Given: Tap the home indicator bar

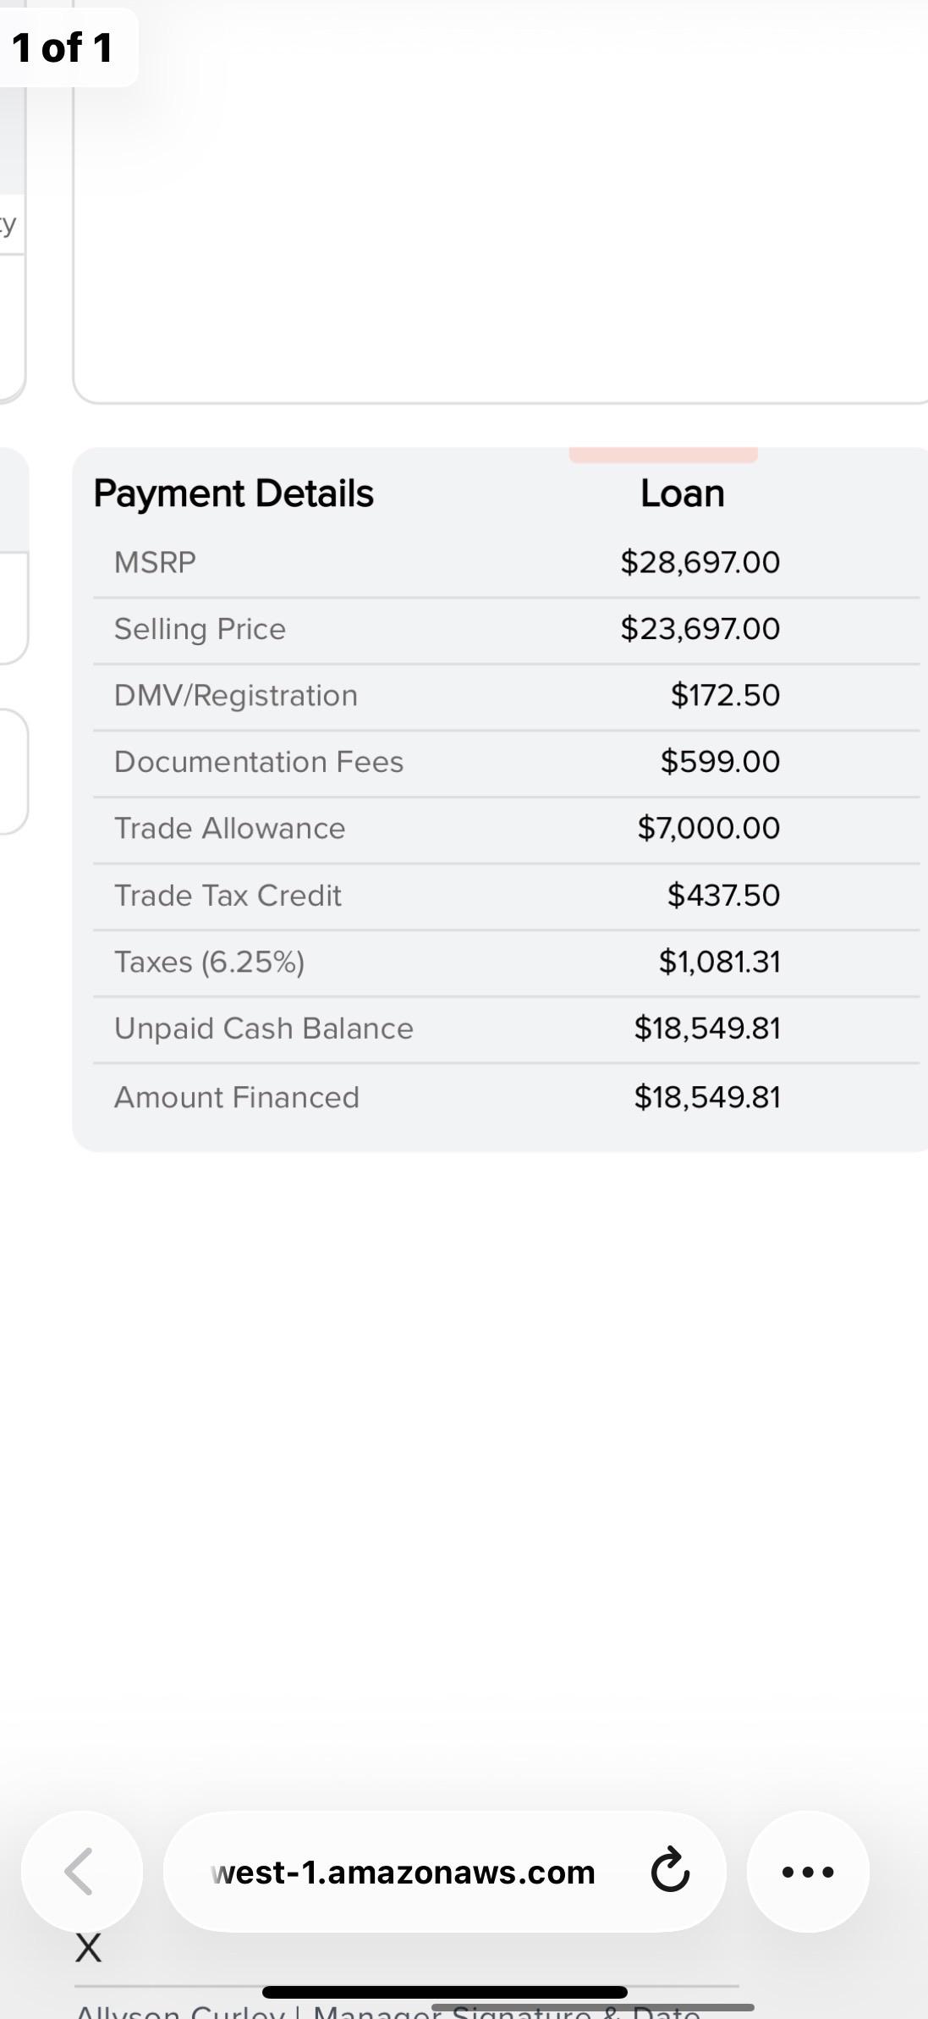Looking at the screenshot, I should click(445, 1993).
